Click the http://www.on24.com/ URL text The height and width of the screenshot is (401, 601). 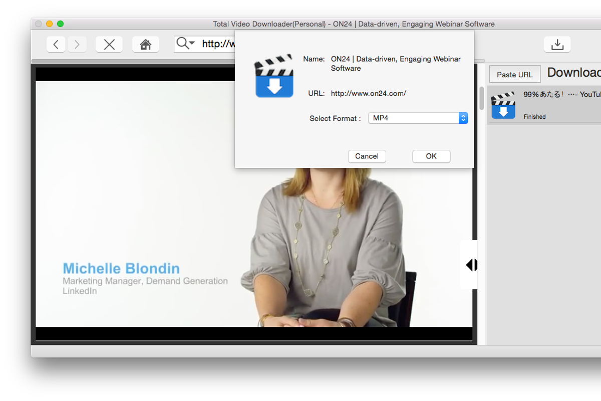(369, 93)
